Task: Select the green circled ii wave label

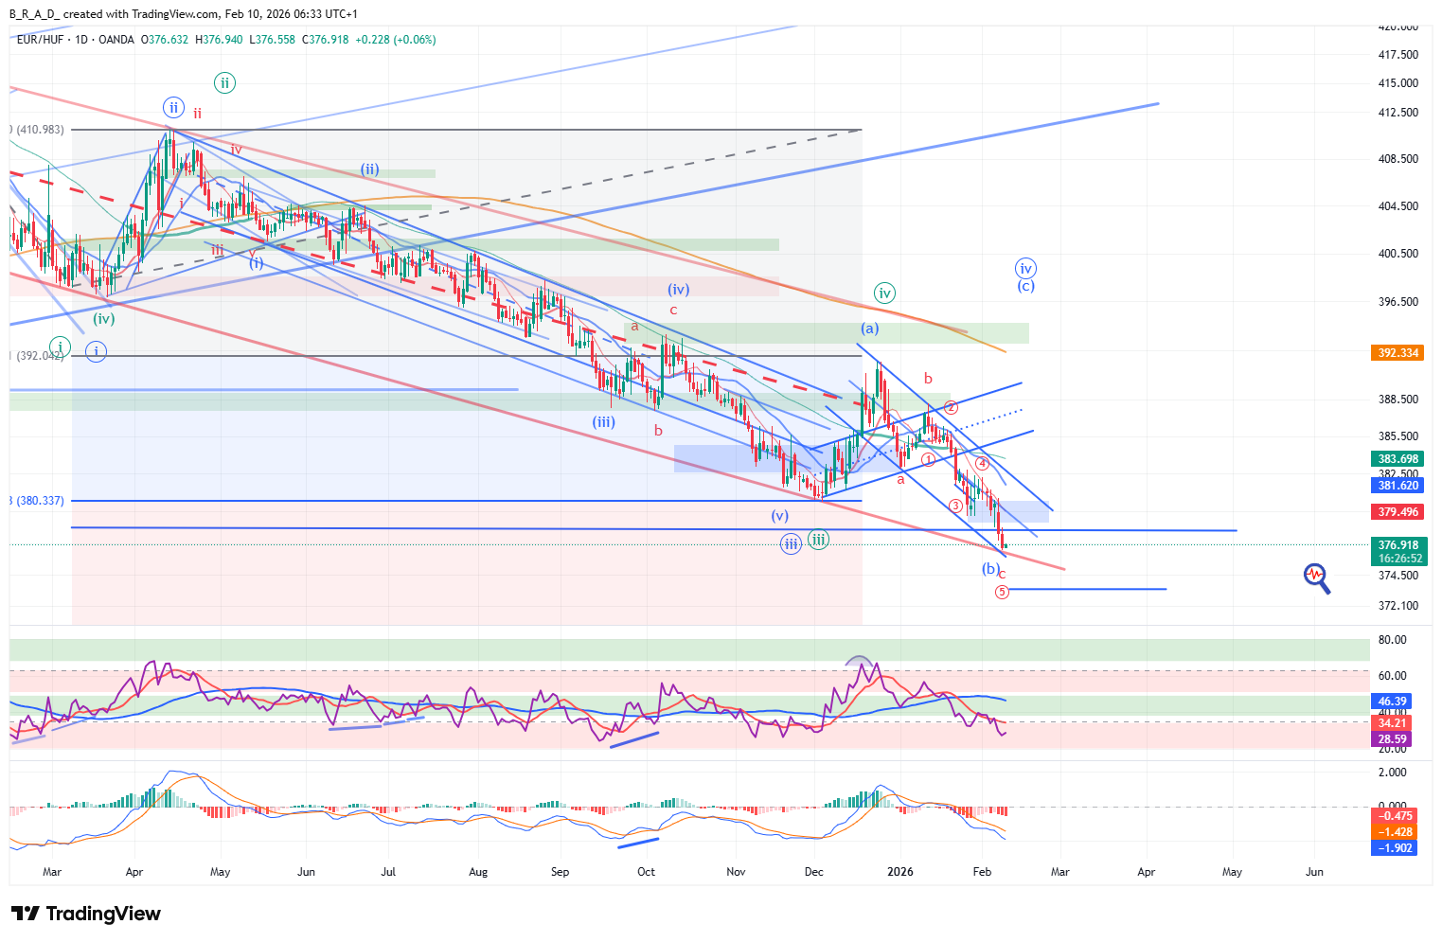Action: pos(224,82)
